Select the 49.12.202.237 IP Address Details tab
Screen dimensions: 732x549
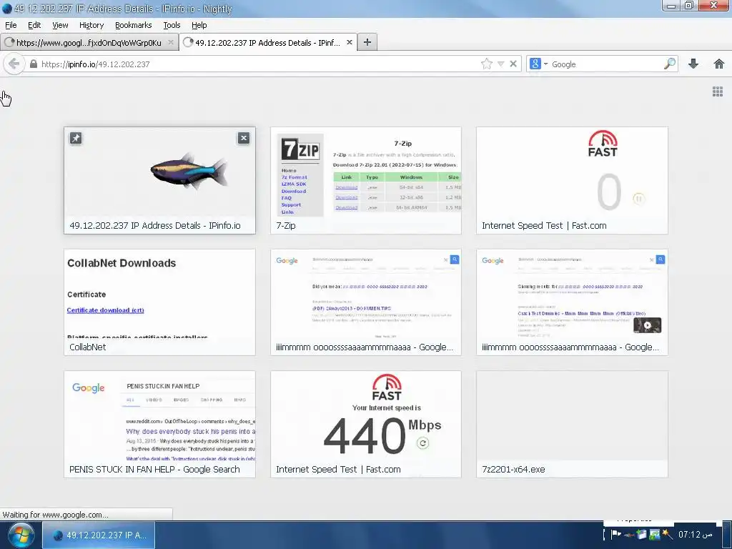pos(268,42)
